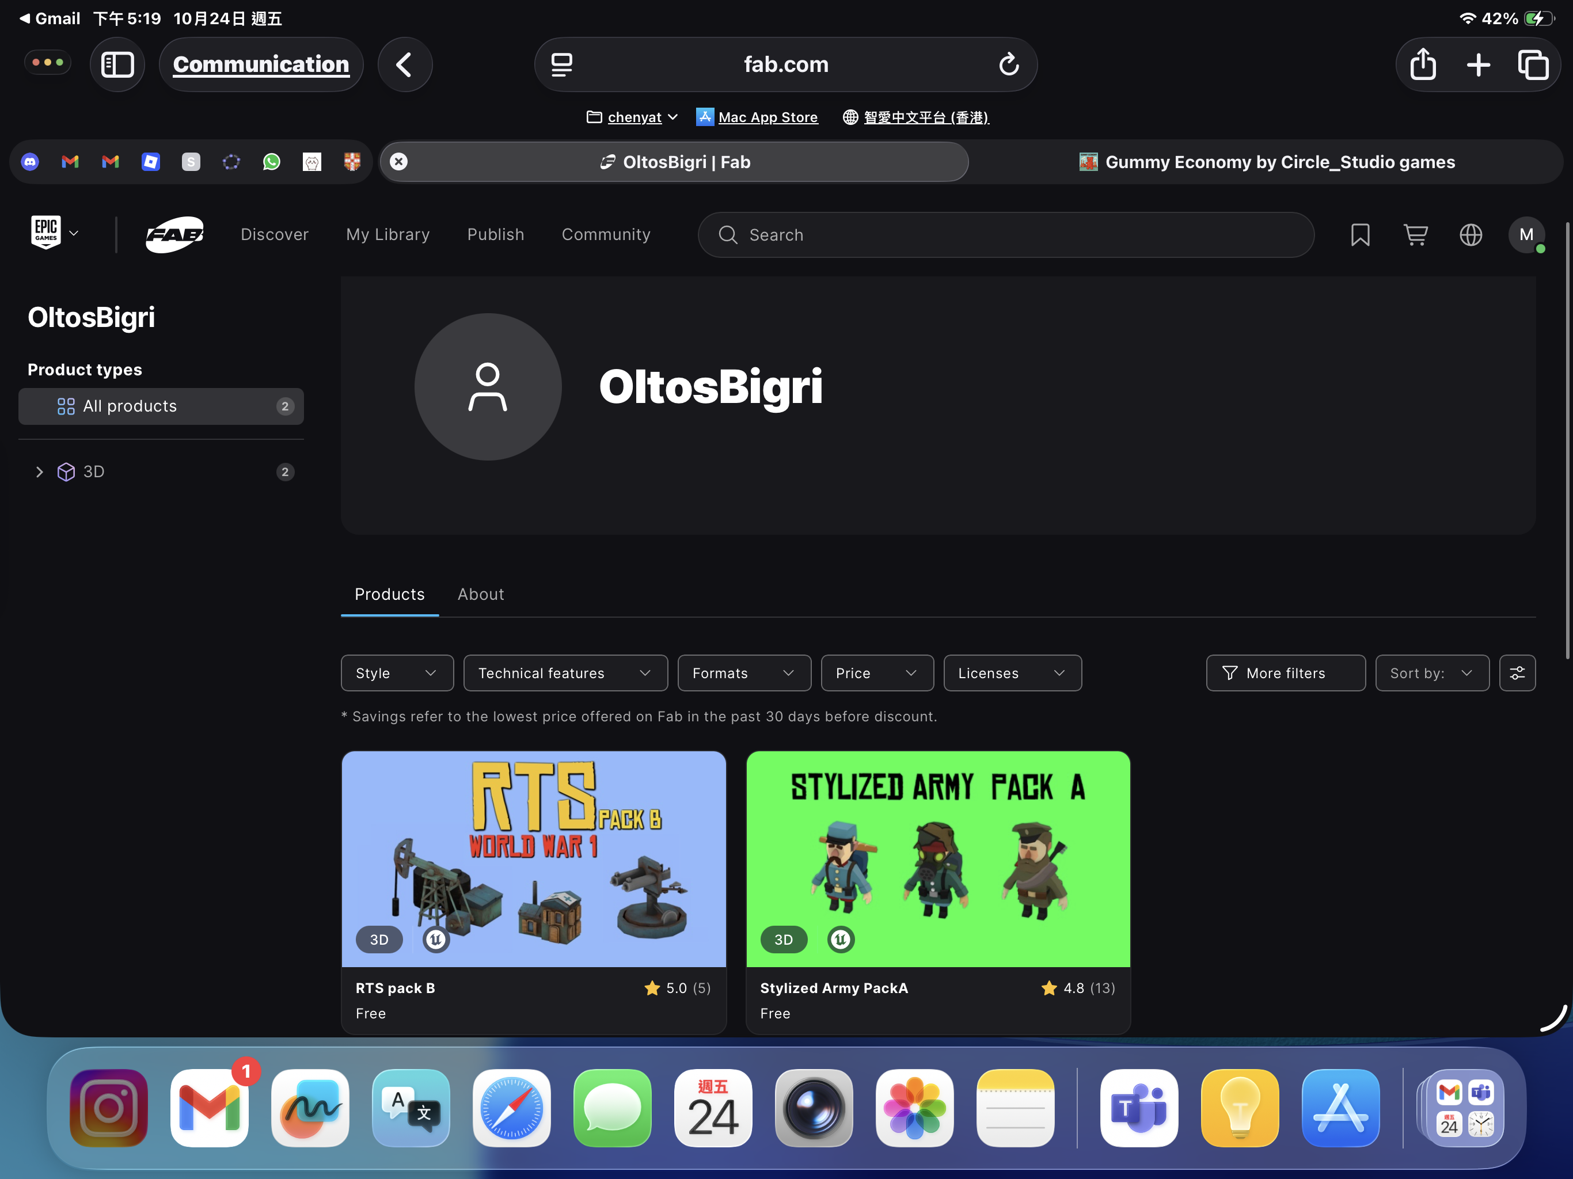
Task: Expand the 3D product type tree
Action: click(x=39, y=472)
